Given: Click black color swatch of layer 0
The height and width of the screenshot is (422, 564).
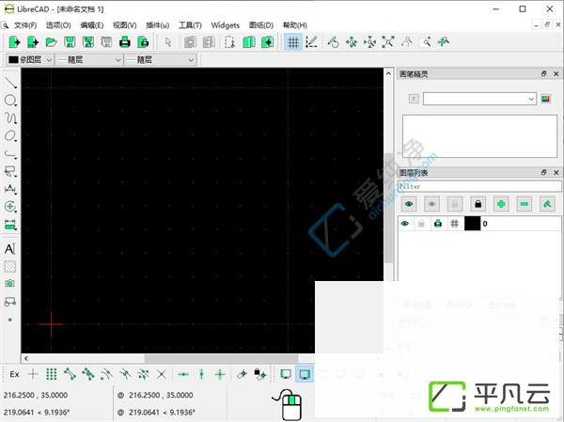Looking at the screenshot, I should [x=472, y=224].
